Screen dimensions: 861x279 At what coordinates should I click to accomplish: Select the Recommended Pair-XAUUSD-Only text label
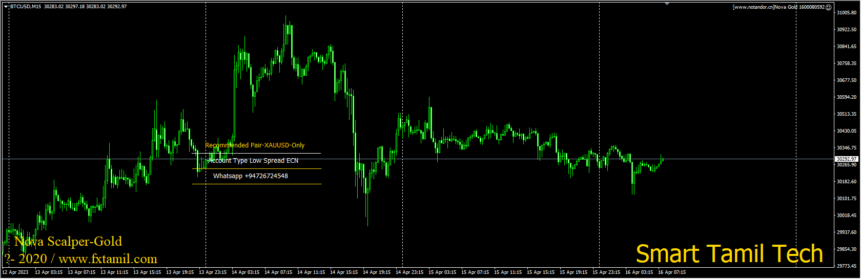255,145
